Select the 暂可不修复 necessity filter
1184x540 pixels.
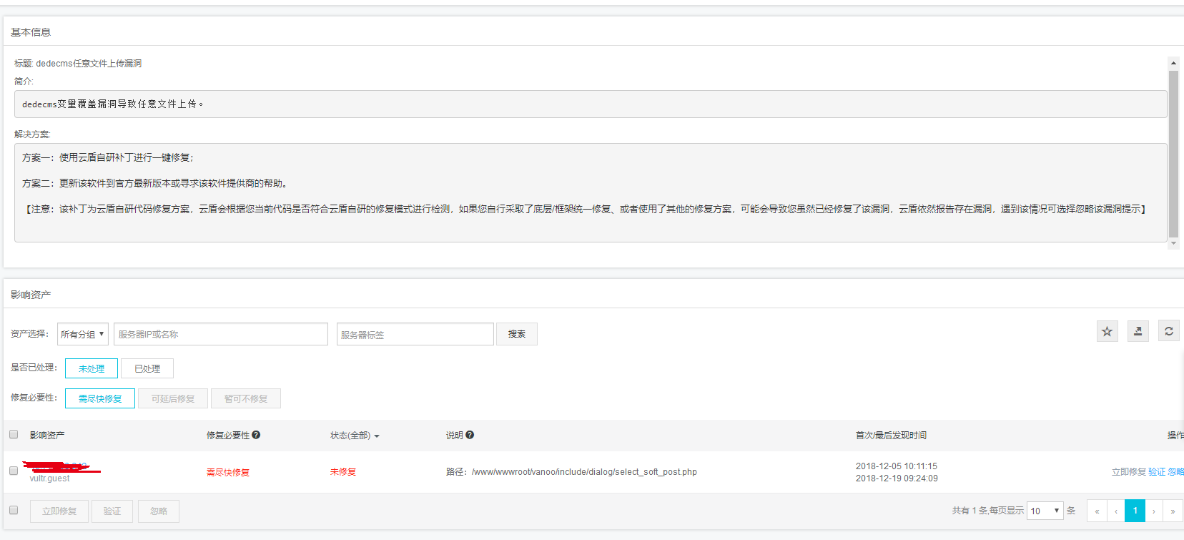tap(246, 398)
